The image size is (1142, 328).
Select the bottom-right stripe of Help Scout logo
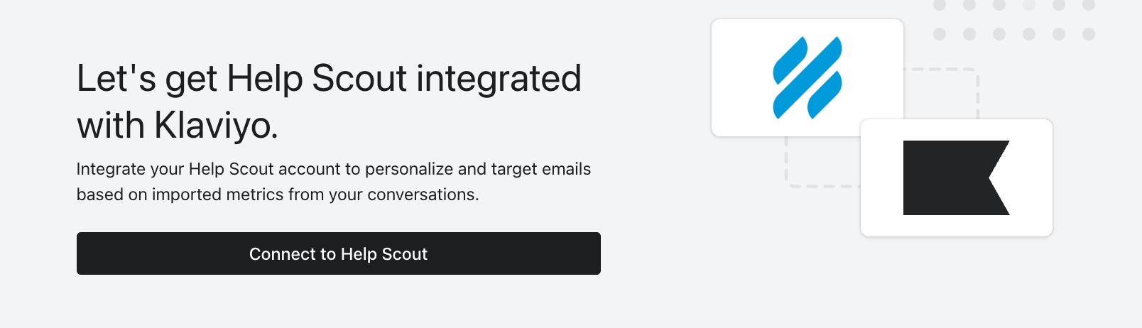(825, 95)
